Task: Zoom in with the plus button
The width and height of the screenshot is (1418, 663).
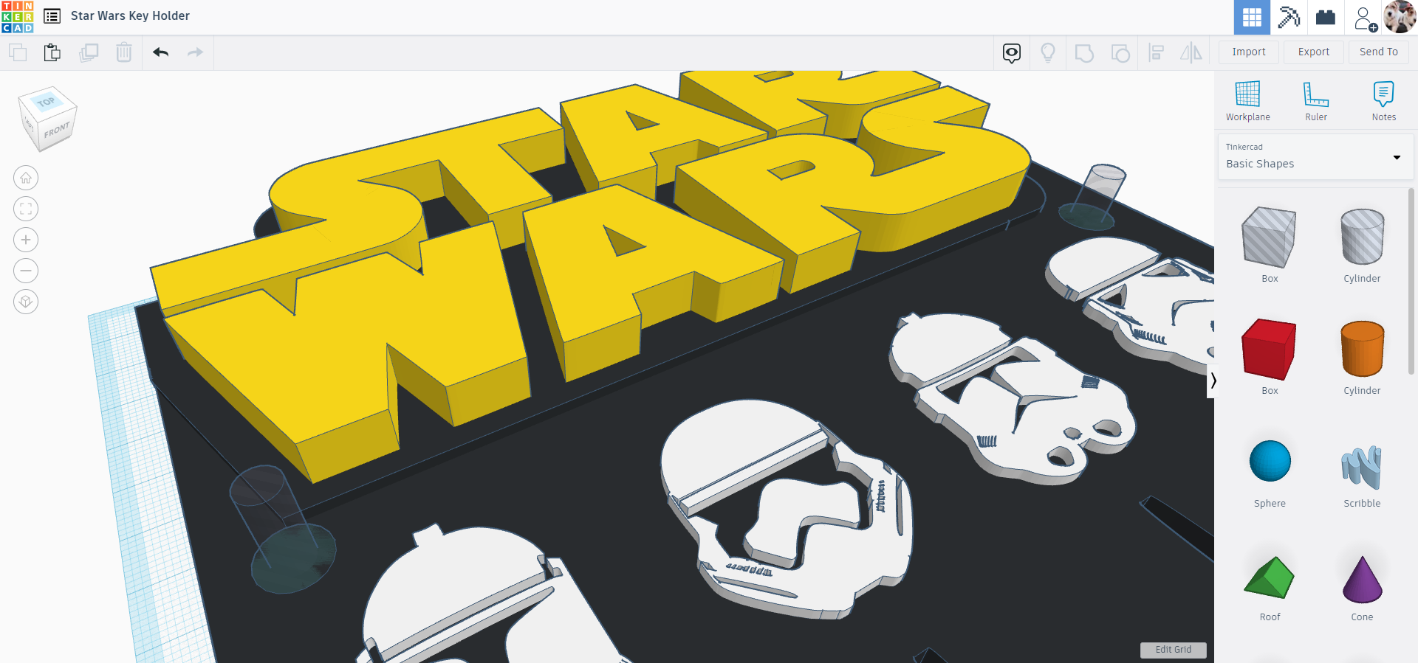Action: [26, 240]
